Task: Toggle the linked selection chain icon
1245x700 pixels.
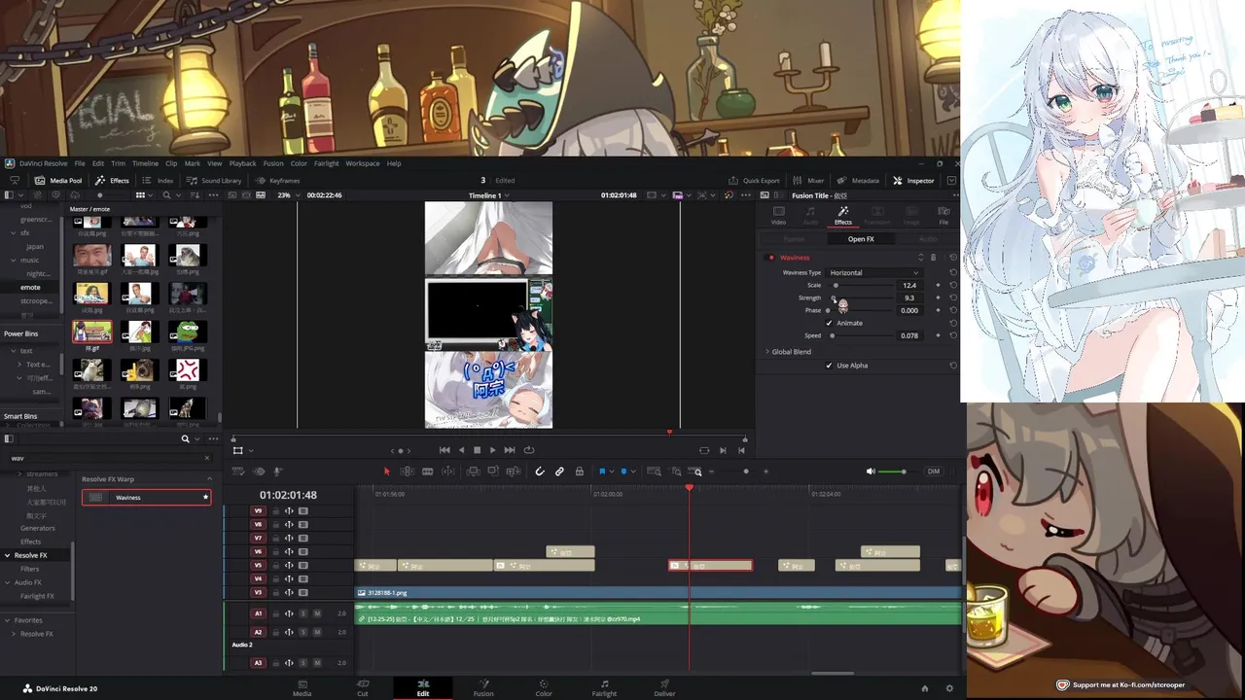Action: point(559,472)
